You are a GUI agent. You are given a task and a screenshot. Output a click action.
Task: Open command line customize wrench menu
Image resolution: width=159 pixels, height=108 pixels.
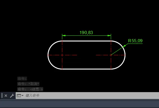[x=12, y=96]
